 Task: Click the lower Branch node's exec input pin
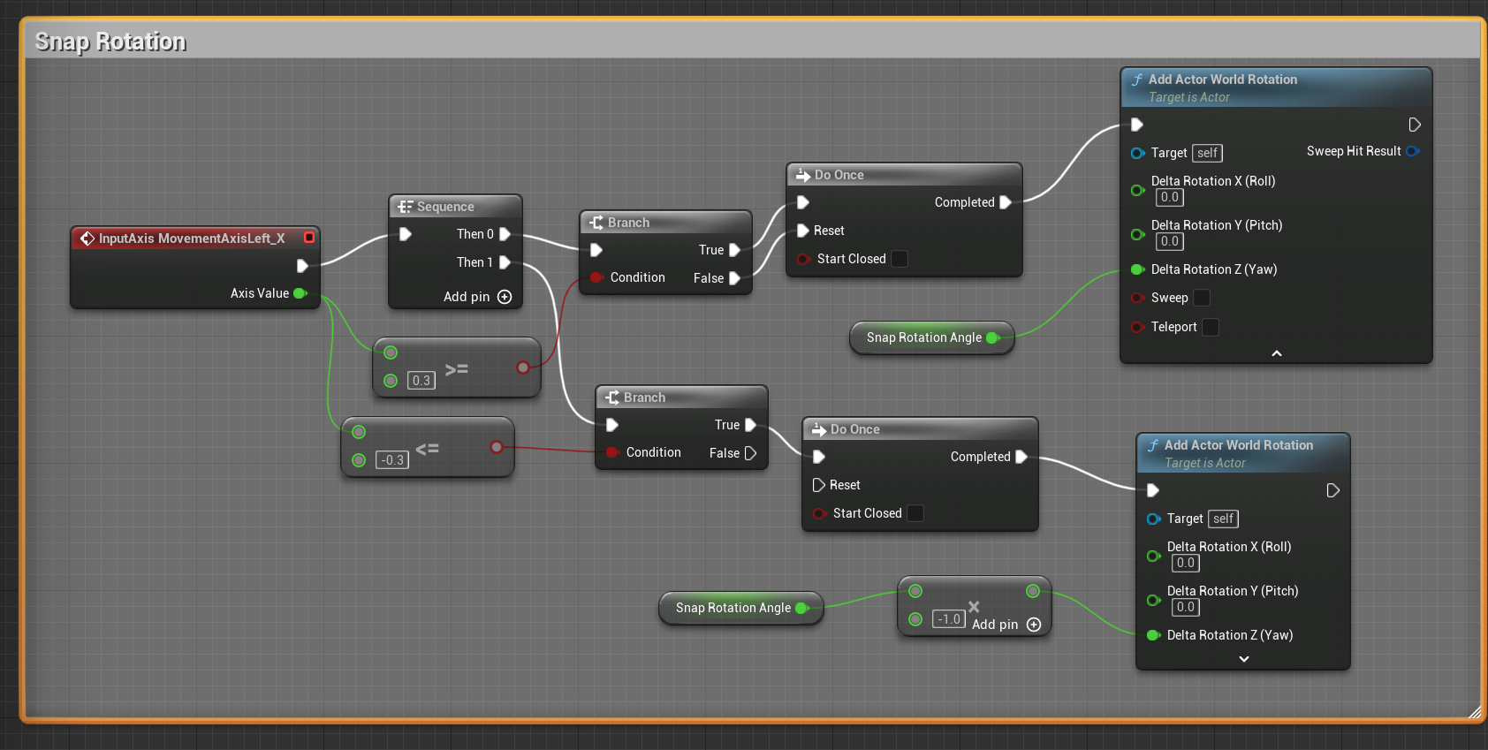[x=612, y=425]
